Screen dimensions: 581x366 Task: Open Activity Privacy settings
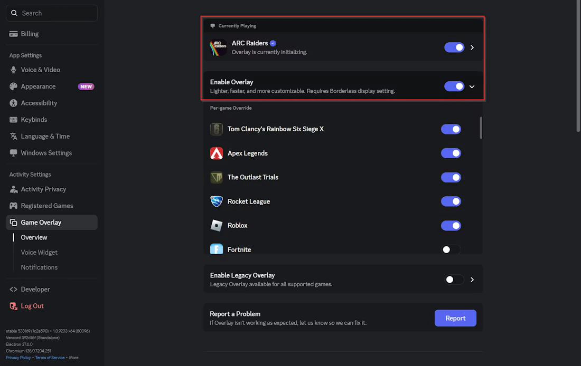tap(52, 189)
